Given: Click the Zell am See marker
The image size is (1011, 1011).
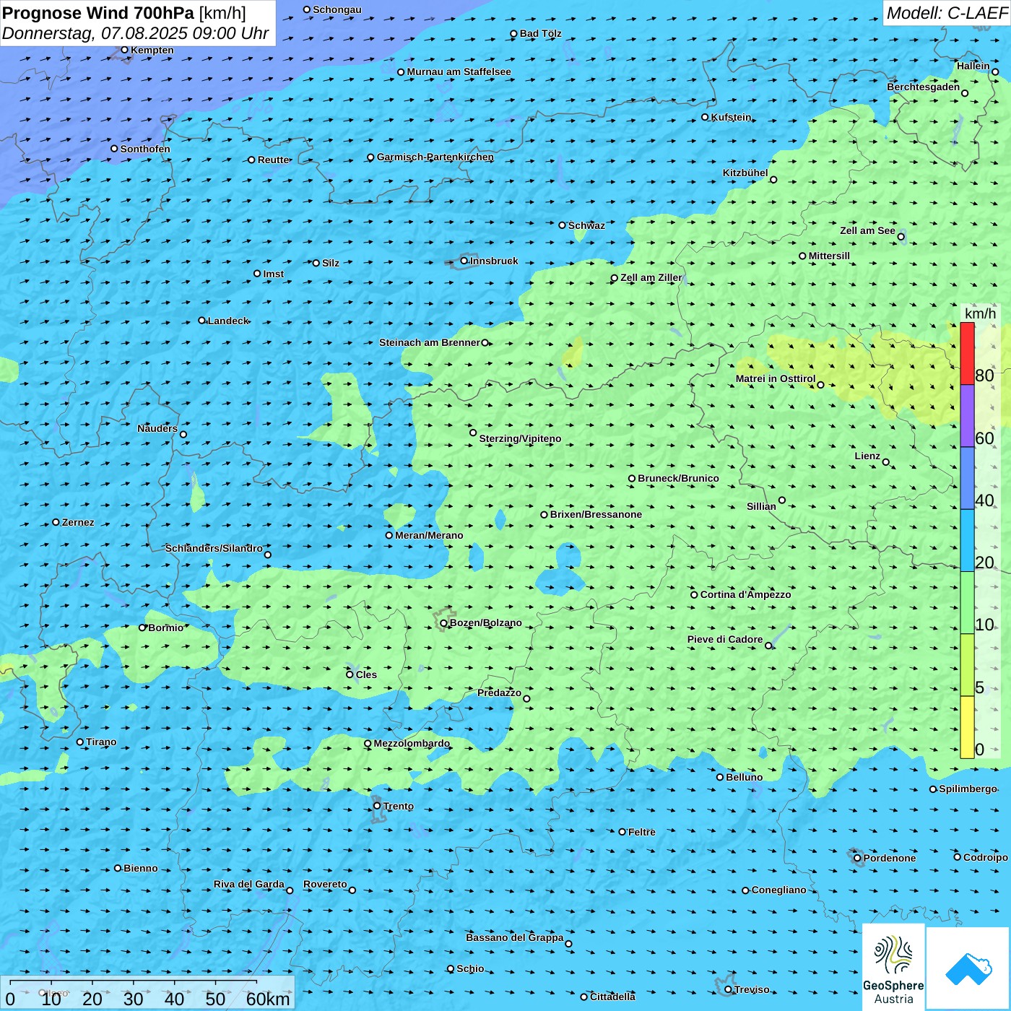Looking at the screenshot, I should click(x=901, y=237).
